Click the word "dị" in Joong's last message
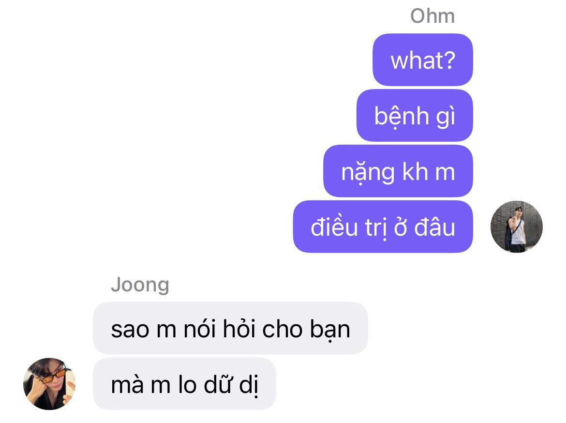This screenshot has height=423, width=566. [249, 384]
